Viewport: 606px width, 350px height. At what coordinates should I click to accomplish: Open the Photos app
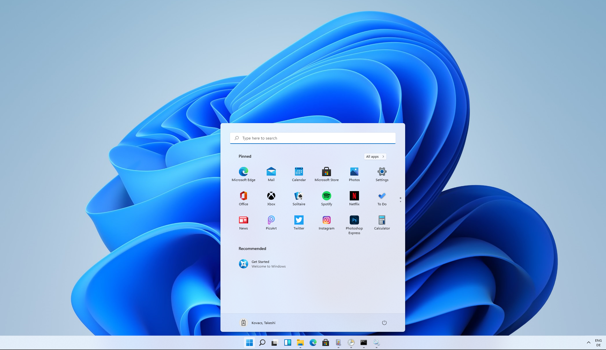(x=354, y=174)
